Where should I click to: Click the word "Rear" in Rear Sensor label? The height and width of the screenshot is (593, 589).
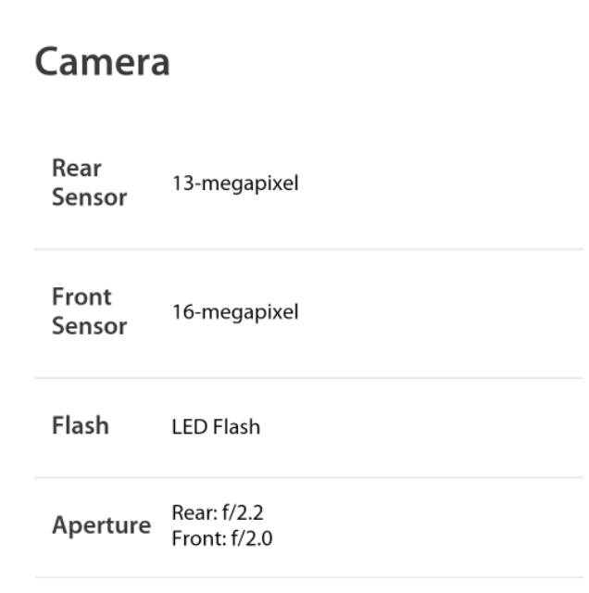76,169
